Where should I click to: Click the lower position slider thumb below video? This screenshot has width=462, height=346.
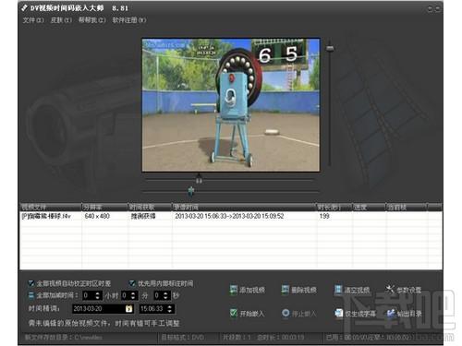[191, 191]
